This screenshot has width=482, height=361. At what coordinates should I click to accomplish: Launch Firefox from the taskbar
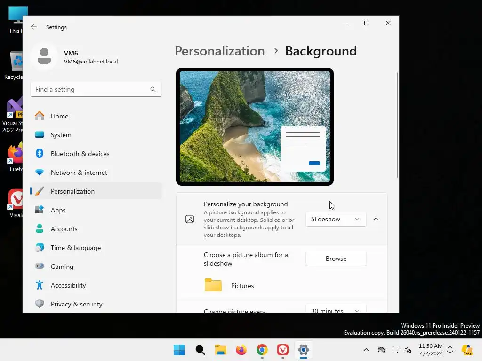tap(241, 350)
